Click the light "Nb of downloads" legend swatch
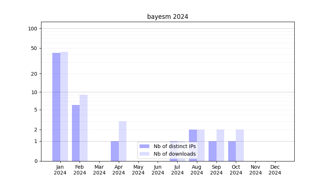 point(144,154)
